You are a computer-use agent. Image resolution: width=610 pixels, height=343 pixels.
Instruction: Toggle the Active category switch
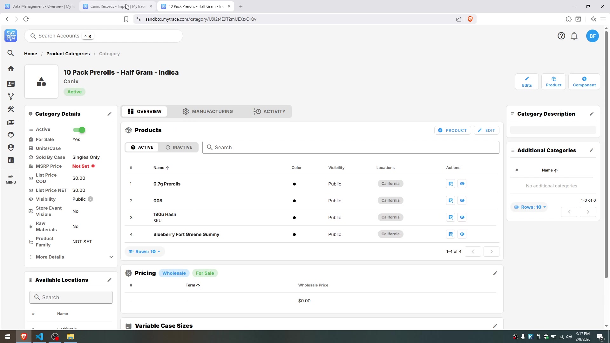79,130
